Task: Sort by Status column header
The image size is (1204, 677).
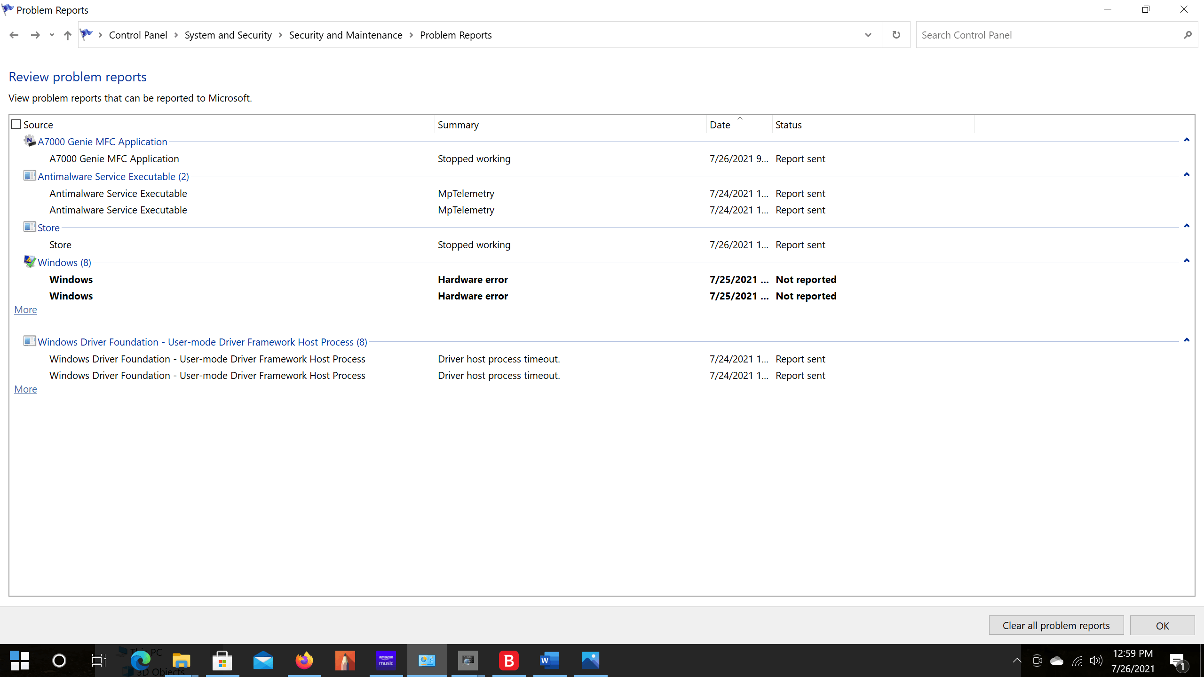Action: tap(873, 125)
